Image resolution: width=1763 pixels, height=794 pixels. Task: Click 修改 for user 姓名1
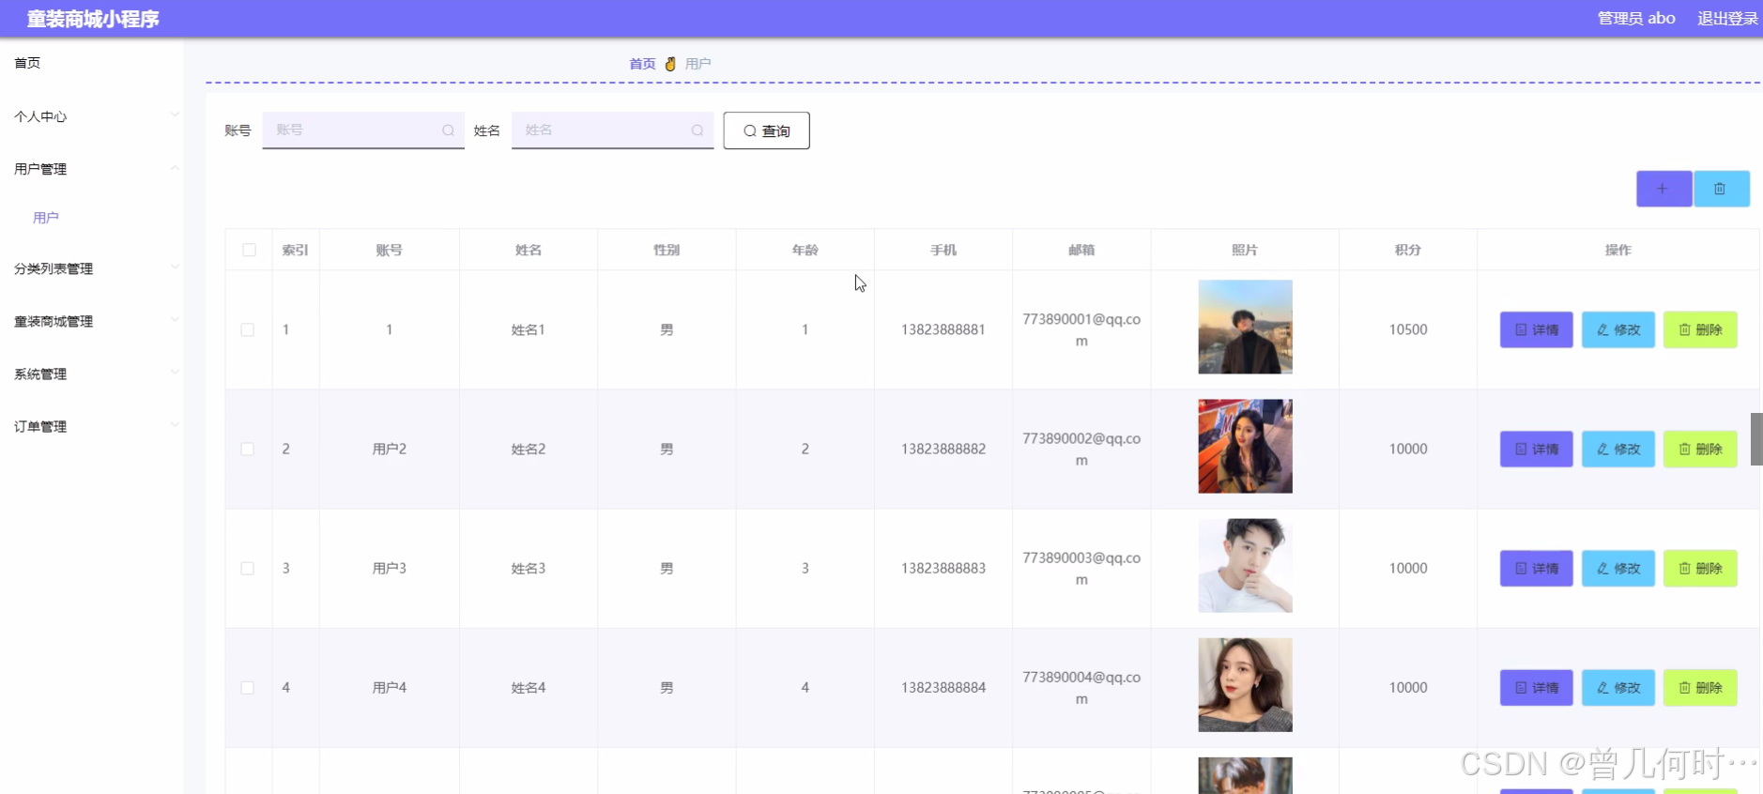click(1617, 329)
